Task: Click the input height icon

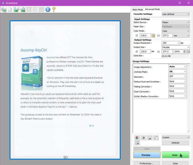Action: click(x=158, y=35)
